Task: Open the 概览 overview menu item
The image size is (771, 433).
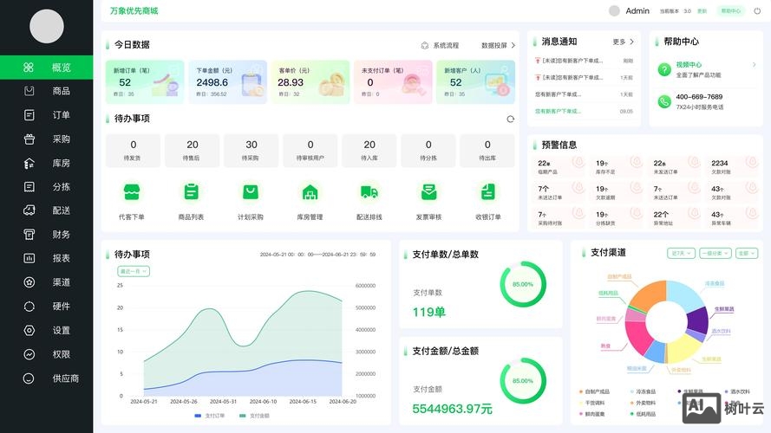Action: point(46,68)
